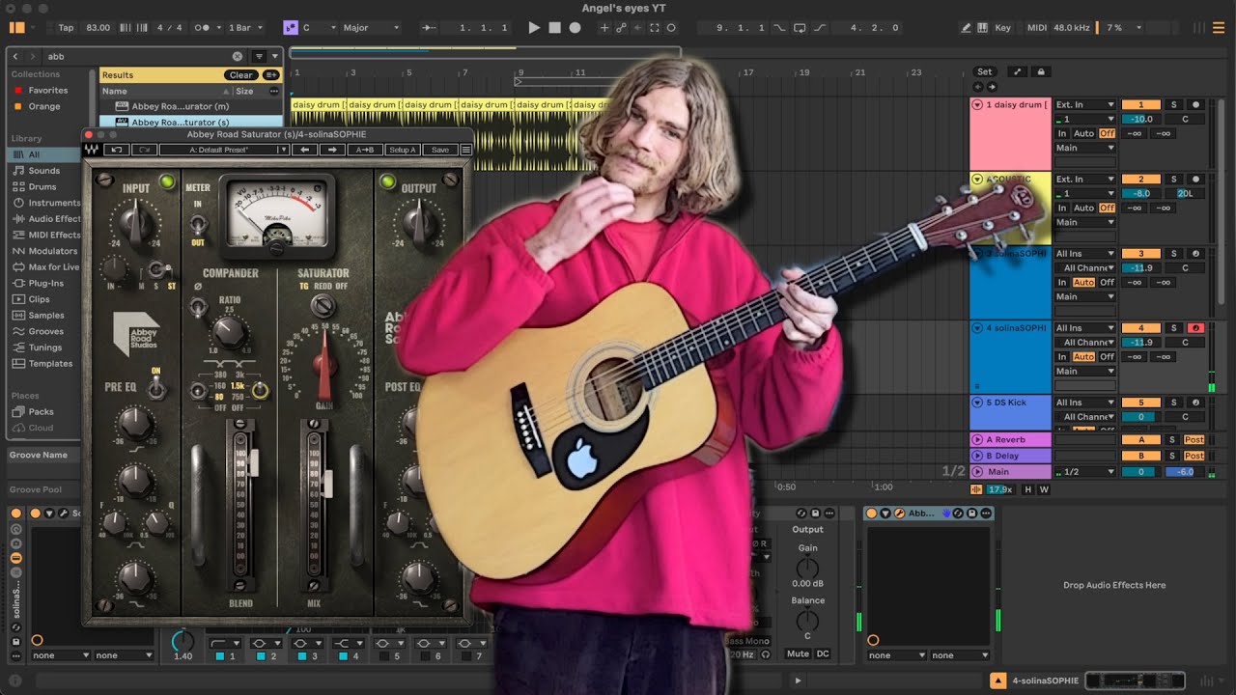
Task: Click the Punch-In switch icon
Action: (779, 28)
